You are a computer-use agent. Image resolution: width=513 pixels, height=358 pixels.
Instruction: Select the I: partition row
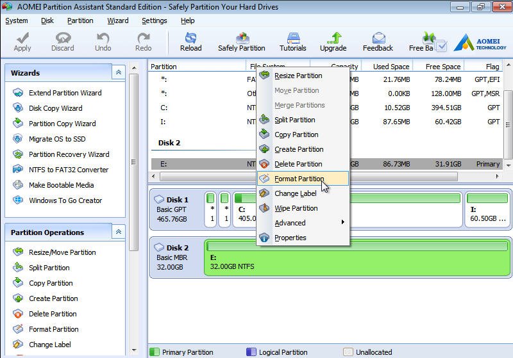click(327, 122)
